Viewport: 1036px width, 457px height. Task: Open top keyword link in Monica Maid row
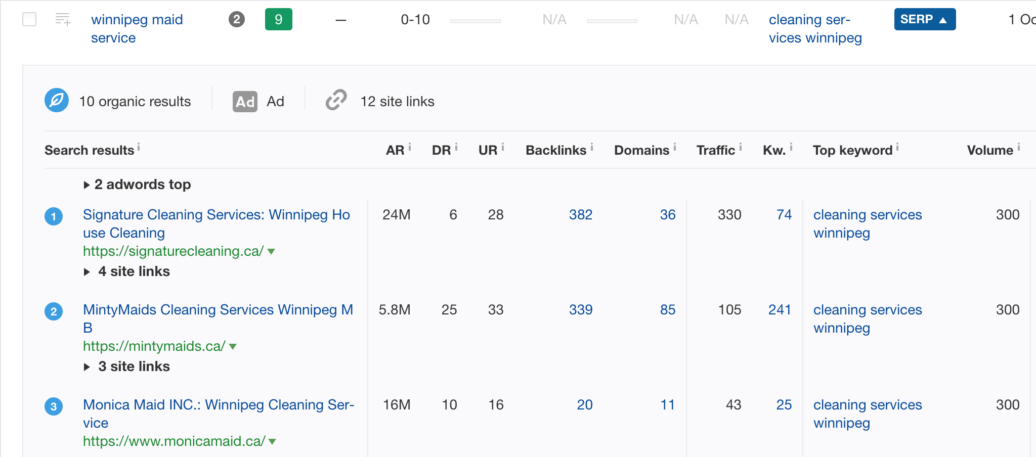[868, 414]
